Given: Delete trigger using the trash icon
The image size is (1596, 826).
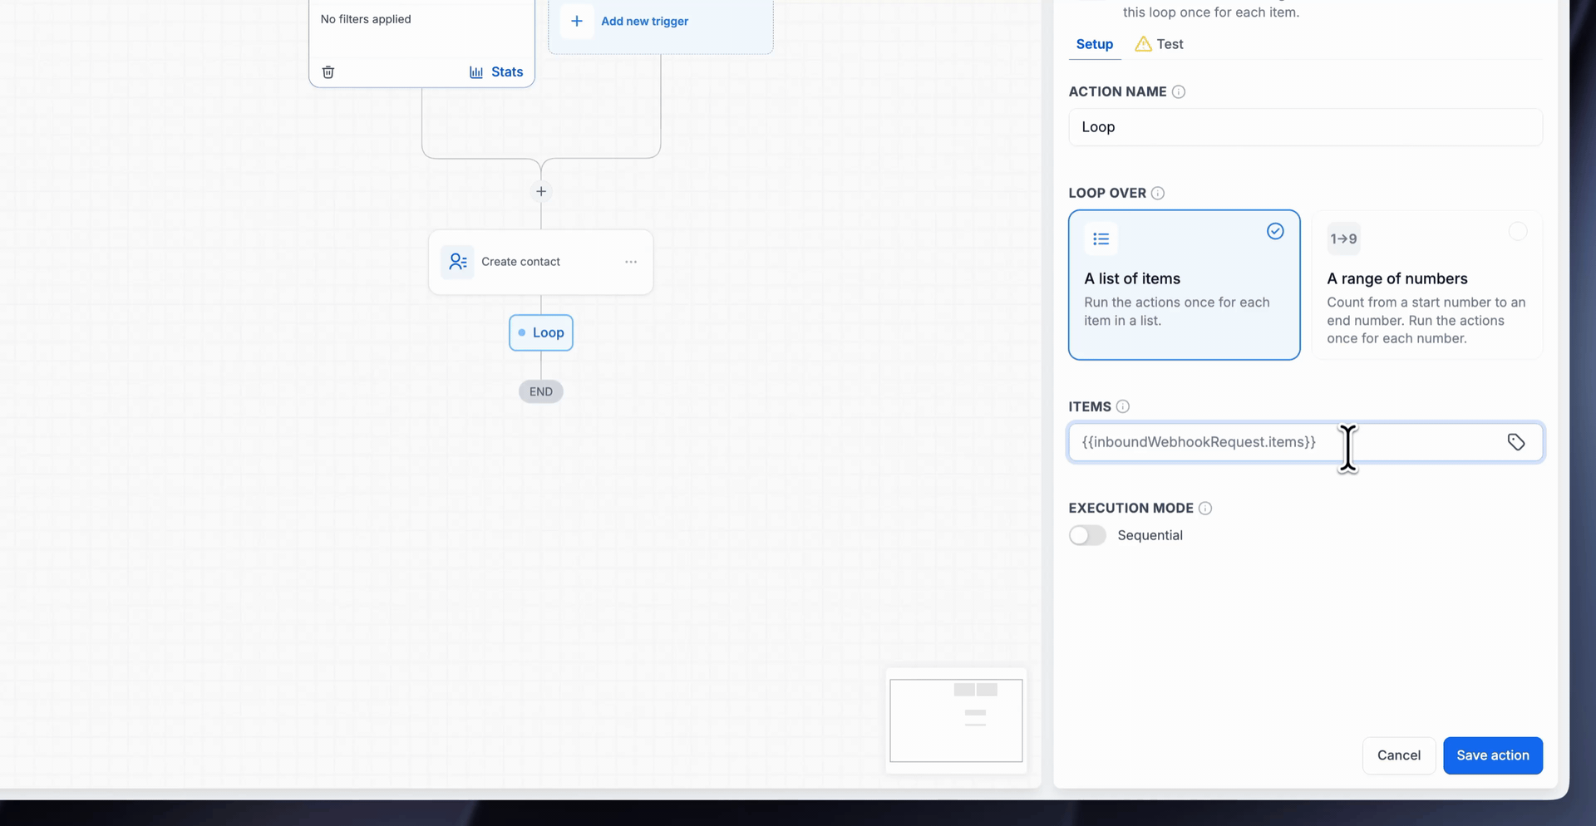Looking at the screenshot, I should [x=328, y=72].
